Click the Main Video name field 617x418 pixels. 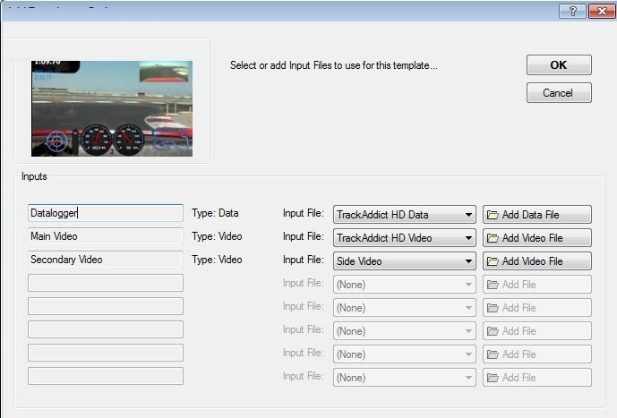pos(106,237)
